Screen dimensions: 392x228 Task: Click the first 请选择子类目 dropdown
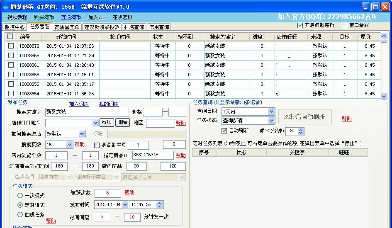(x=97, y=177)
